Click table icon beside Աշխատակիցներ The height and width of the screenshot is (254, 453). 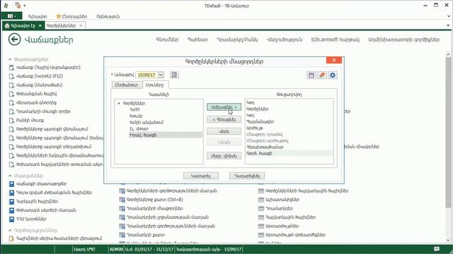(x=261, y=200)
